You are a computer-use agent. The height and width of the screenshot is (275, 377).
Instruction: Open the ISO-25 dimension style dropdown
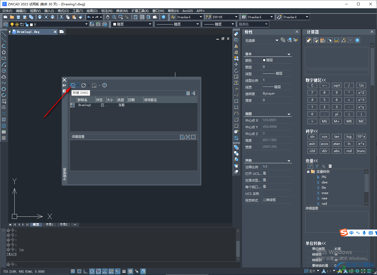click(236, 17)
